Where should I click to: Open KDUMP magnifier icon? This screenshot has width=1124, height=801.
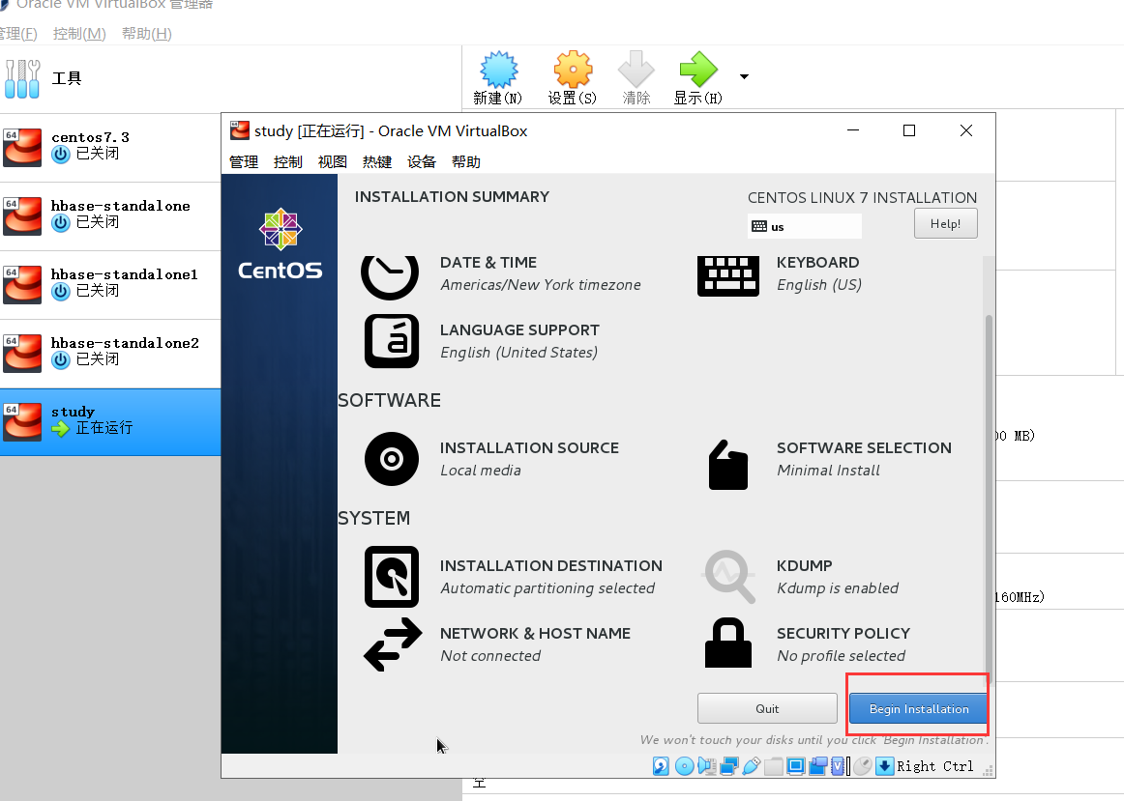729,576
